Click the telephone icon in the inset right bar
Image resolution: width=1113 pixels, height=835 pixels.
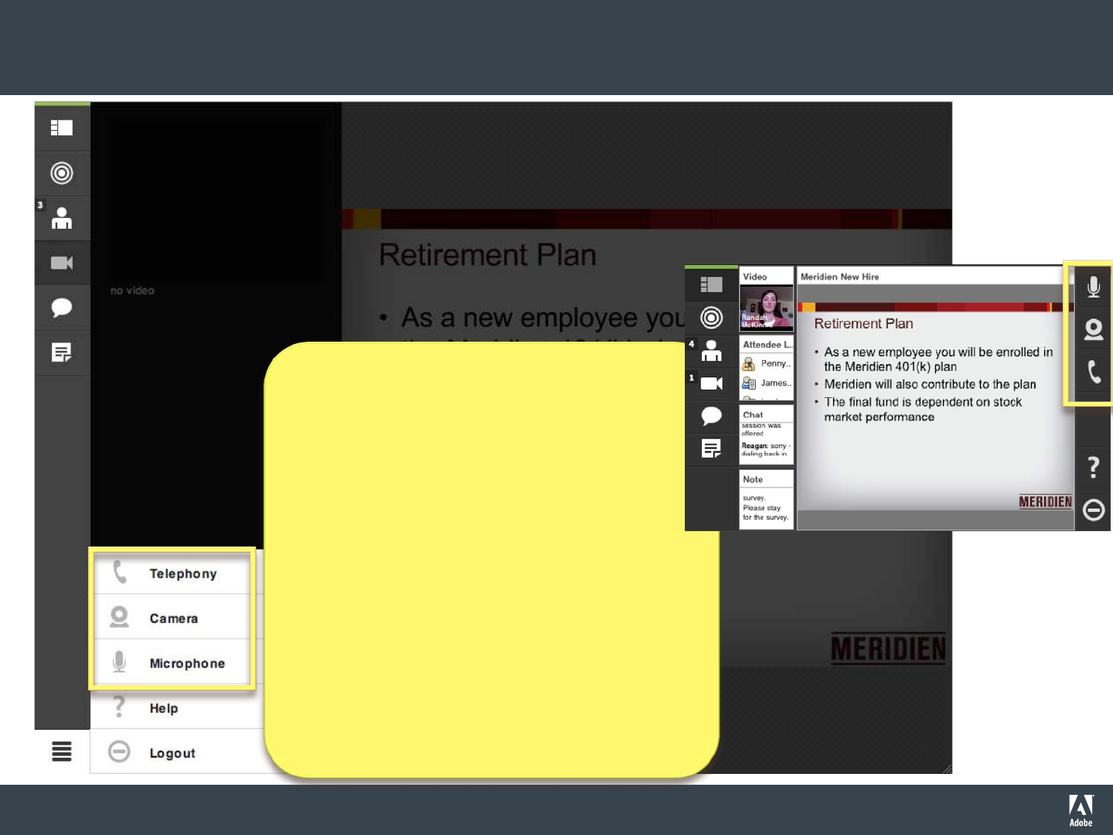(1094, 372)
